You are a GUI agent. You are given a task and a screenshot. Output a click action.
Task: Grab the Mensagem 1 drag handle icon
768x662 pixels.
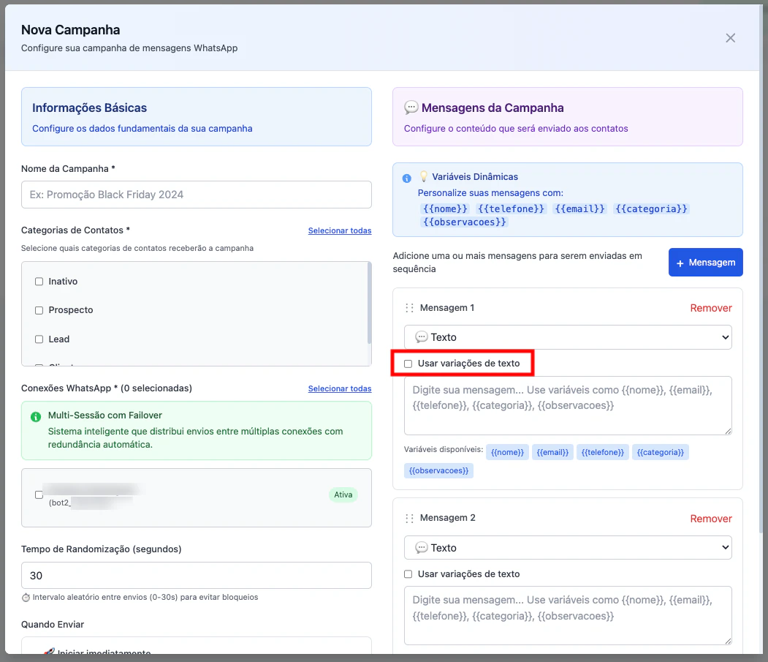point(409,308)
